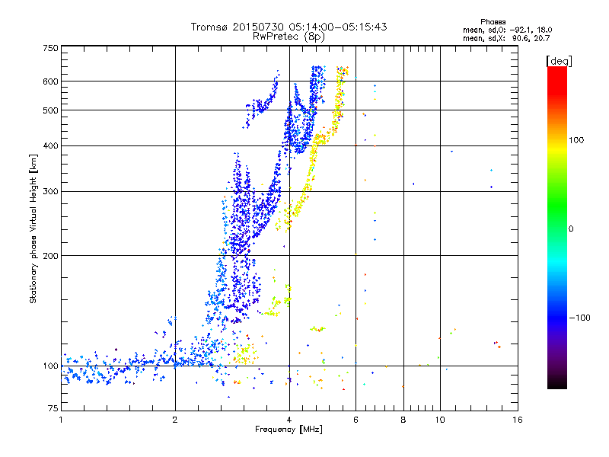Click the x-axis tick label '1'
Image resolution: width=609 pixels, height=457 pixels.
click(x=61, y=420)
